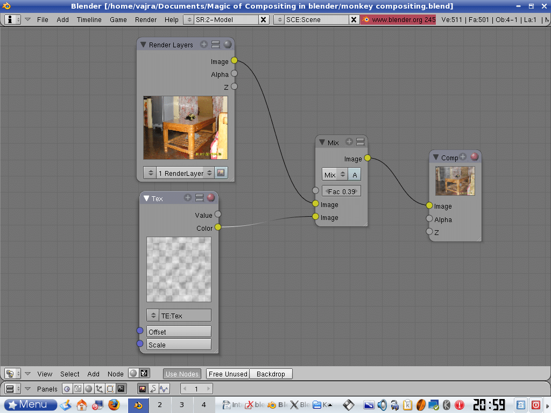The image size is (551, 413).
Task: Click the Tex node preview sphere icon
Action: pyautogui.click(x=211, y=198)
